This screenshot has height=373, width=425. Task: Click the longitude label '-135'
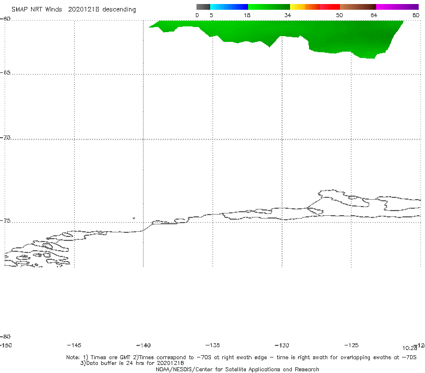pos(212,345)
